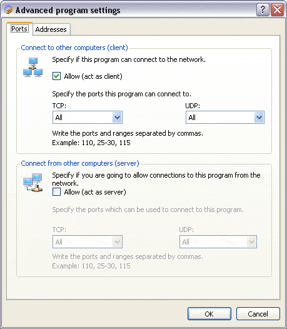Close the Advanced program settings dialog
The height and width of the screenshot is (329, 287).
pyautogui.click(x=277, y=9)
